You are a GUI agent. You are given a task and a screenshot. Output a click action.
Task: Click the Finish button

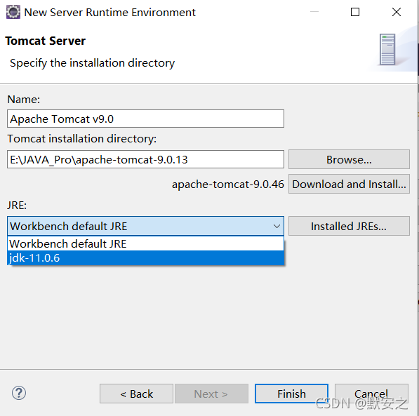(291, 394)
